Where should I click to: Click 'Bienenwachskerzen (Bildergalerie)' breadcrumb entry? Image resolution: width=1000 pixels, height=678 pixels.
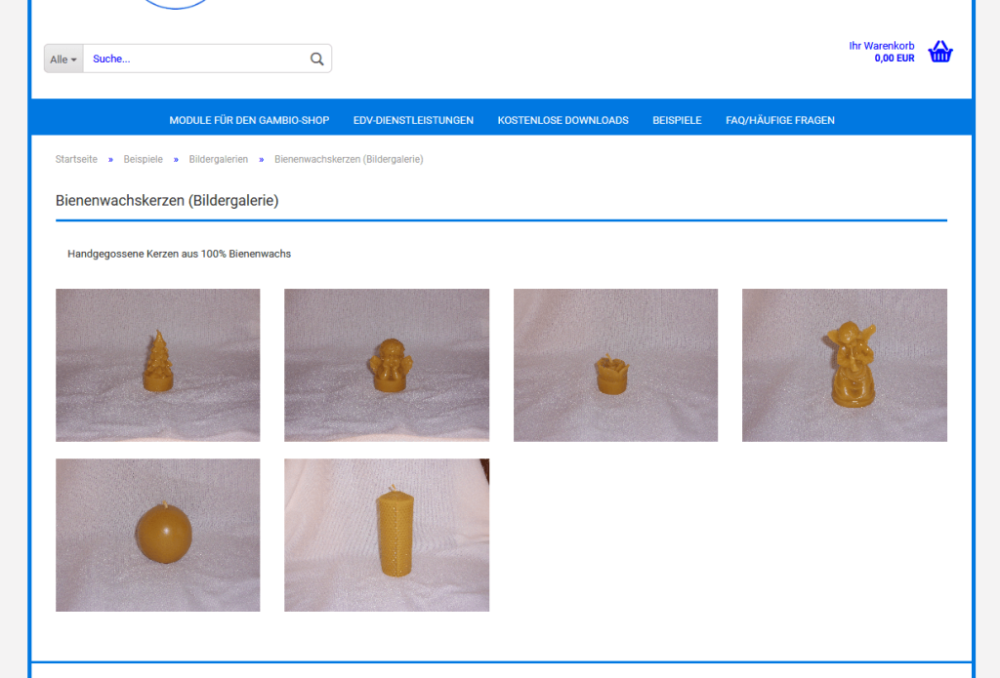tap(349, 159)
